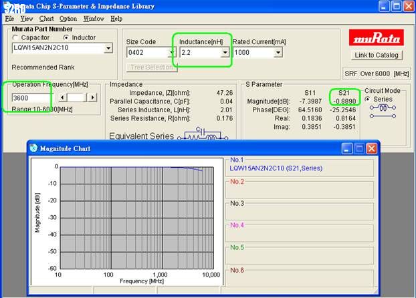Screen dimensions: 416x298
Task: Select the Capacitor radio button
Action: (x=15, y=37)
